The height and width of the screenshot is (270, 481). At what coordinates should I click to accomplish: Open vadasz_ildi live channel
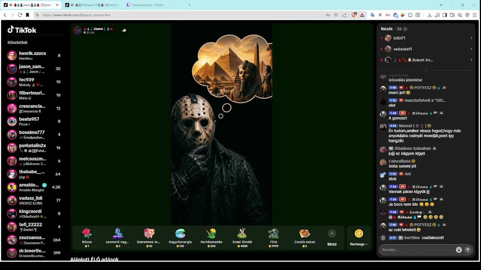[x=35, y=200]
